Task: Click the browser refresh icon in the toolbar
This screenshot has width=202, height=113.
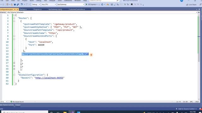Action: tap(102, 4)
